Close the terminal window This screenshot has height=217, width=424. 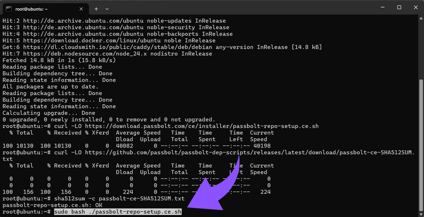point(415,8)
